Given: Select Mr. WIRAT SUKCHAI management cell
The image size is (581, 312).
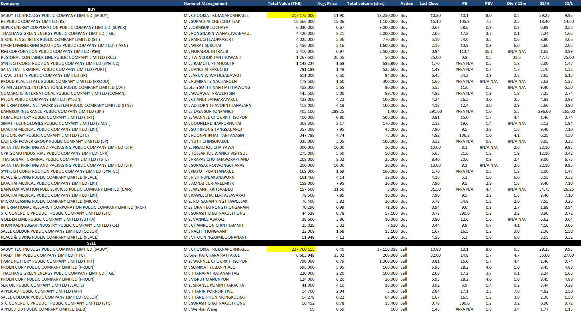Looking at the screenshot, I should tap(202, 45).
